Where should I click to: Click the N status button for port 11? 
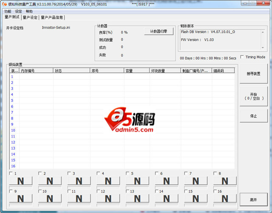(x=79, y=199)
